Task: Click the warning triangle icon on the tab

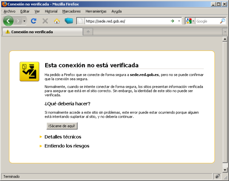Action: pyautogui.click(x=8, y=32)
